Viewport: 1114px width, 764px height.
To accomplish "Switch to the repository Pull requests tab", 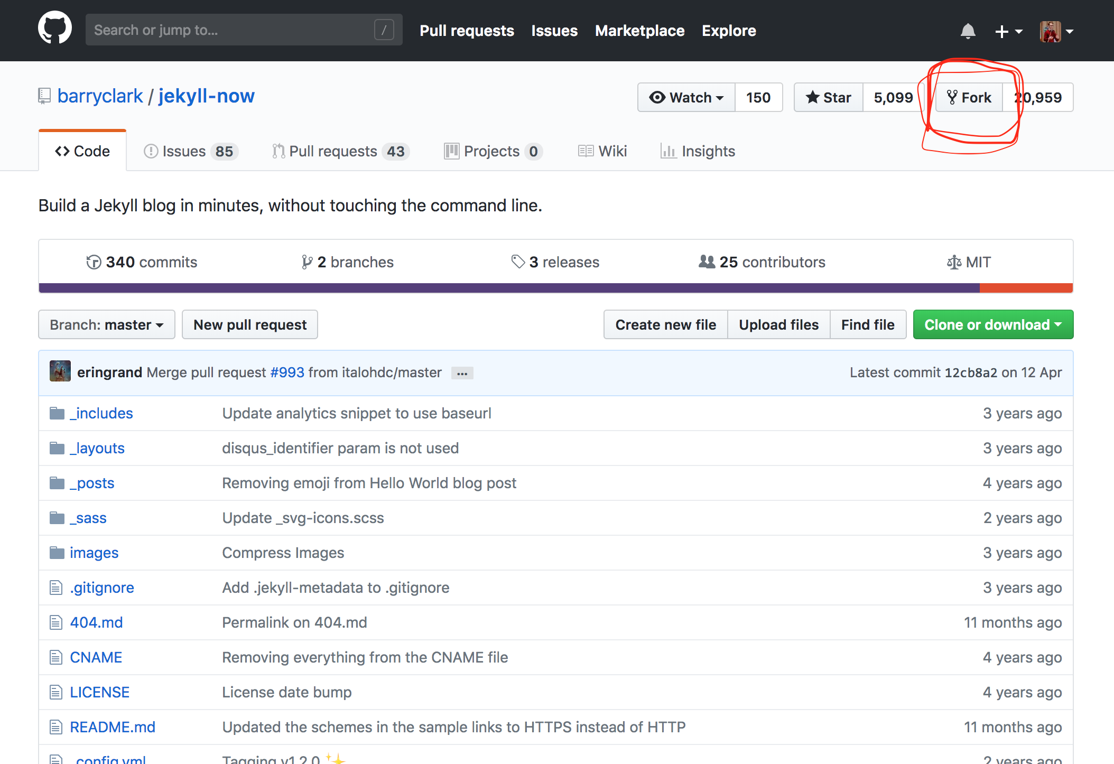I will click(x=341, y=151).
